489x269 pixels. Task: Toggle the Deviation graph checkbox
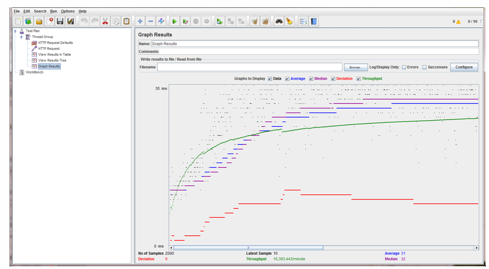(x=333, y=79)
